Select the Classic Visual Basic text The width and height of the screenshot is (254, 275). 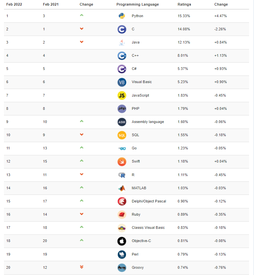click(x=148, y=228)
